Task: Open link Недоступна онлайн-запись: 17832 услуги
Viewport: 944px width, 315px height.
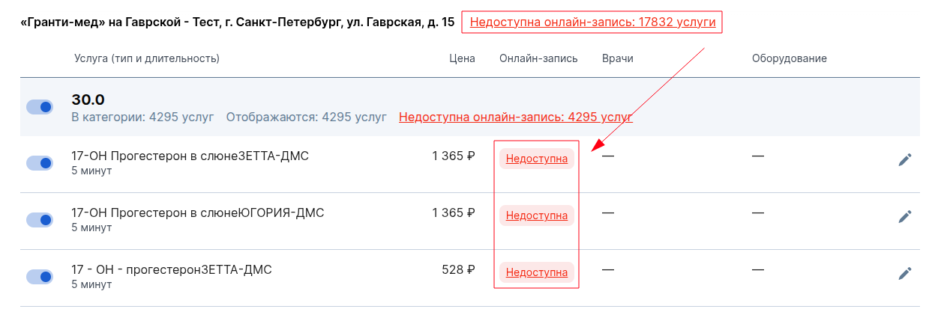Action: coord(592,22)
